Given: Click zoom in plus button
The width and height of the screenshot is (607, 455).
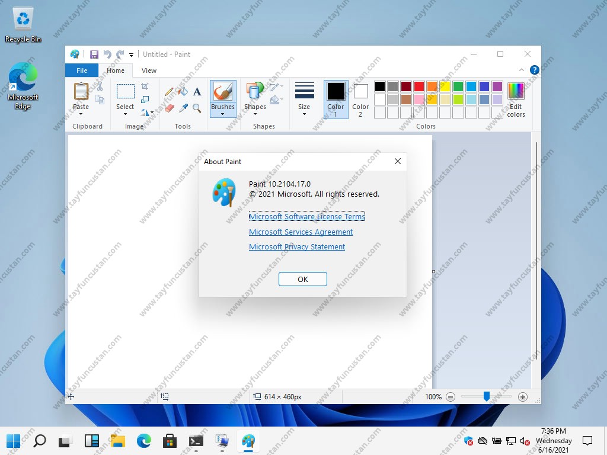Looking at the screenshot, I should pos(523,397).
